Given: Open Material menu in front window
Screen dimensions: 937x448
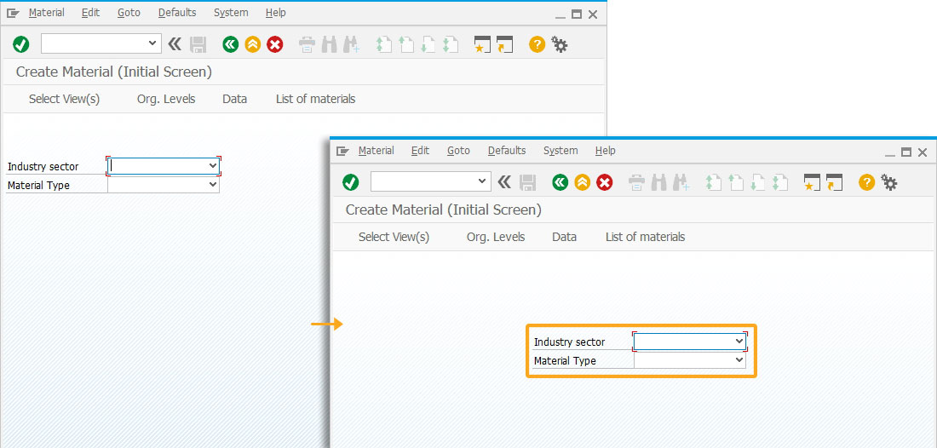Looking at the screenshot, I should tap(377, 151).
